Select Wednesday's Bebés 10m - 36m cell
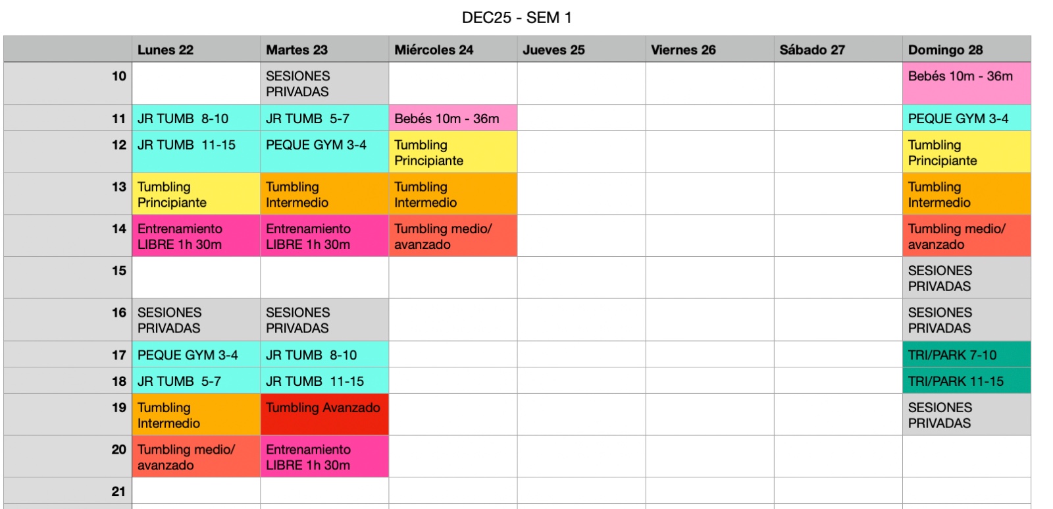The image size is (1053, 509). (x=452, y=119)
